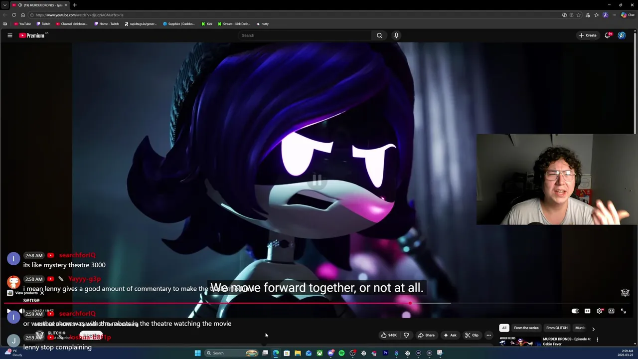Like the video (948K)
This screenshot has width=638, height=359.
point(389,335)
